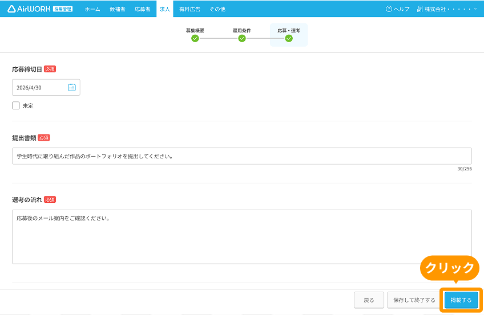
Task: Select the 求人 tab
Action: pos(165,9)
